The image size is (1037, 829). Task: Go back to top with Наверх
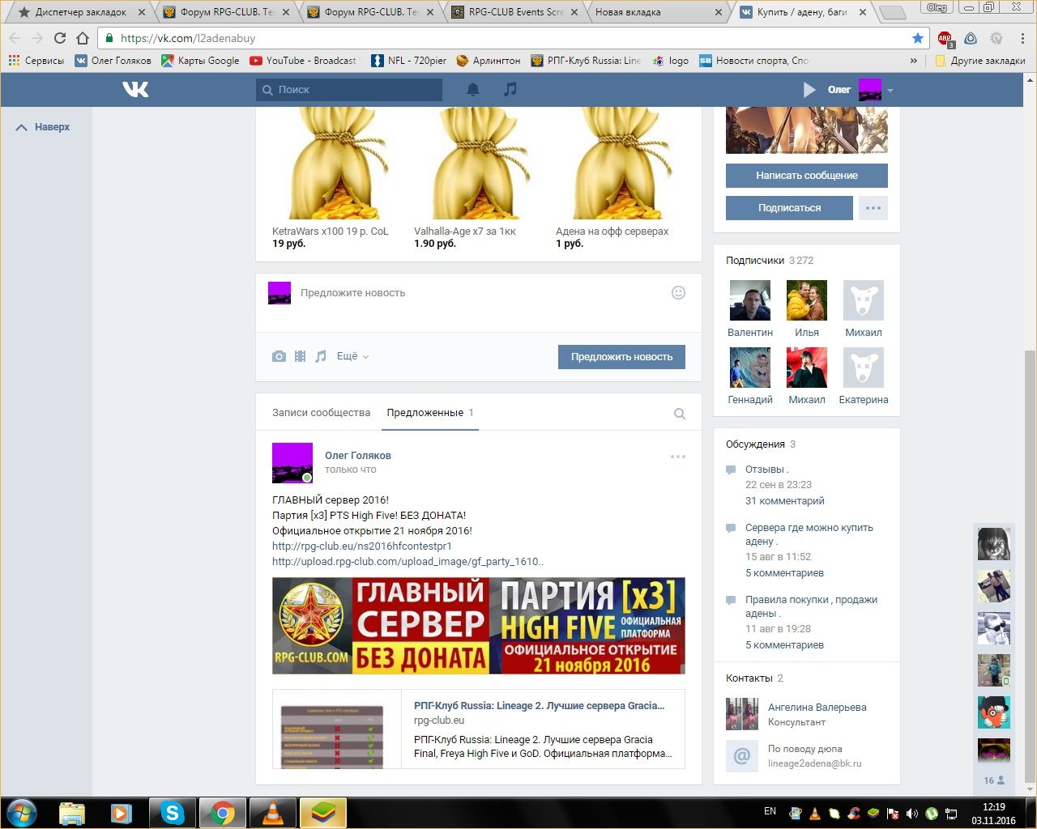click(44, 127)
